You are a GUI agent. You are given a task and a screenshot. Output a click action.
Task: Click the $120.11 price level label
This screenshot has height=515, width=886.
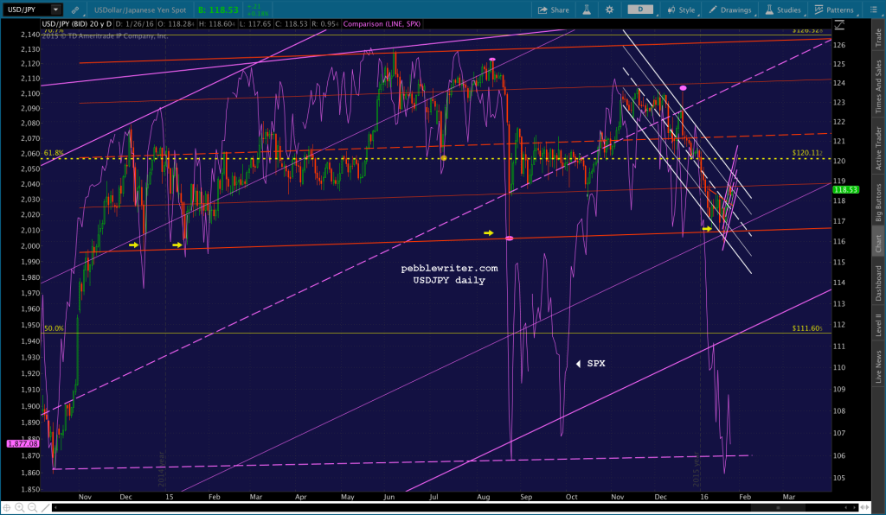click(807, 153)
